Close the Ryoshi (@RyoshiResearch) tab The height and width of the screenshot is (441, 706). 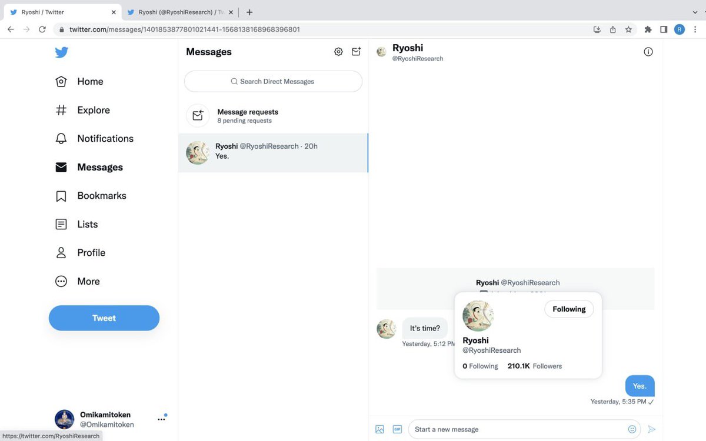(x=231, y=12)
